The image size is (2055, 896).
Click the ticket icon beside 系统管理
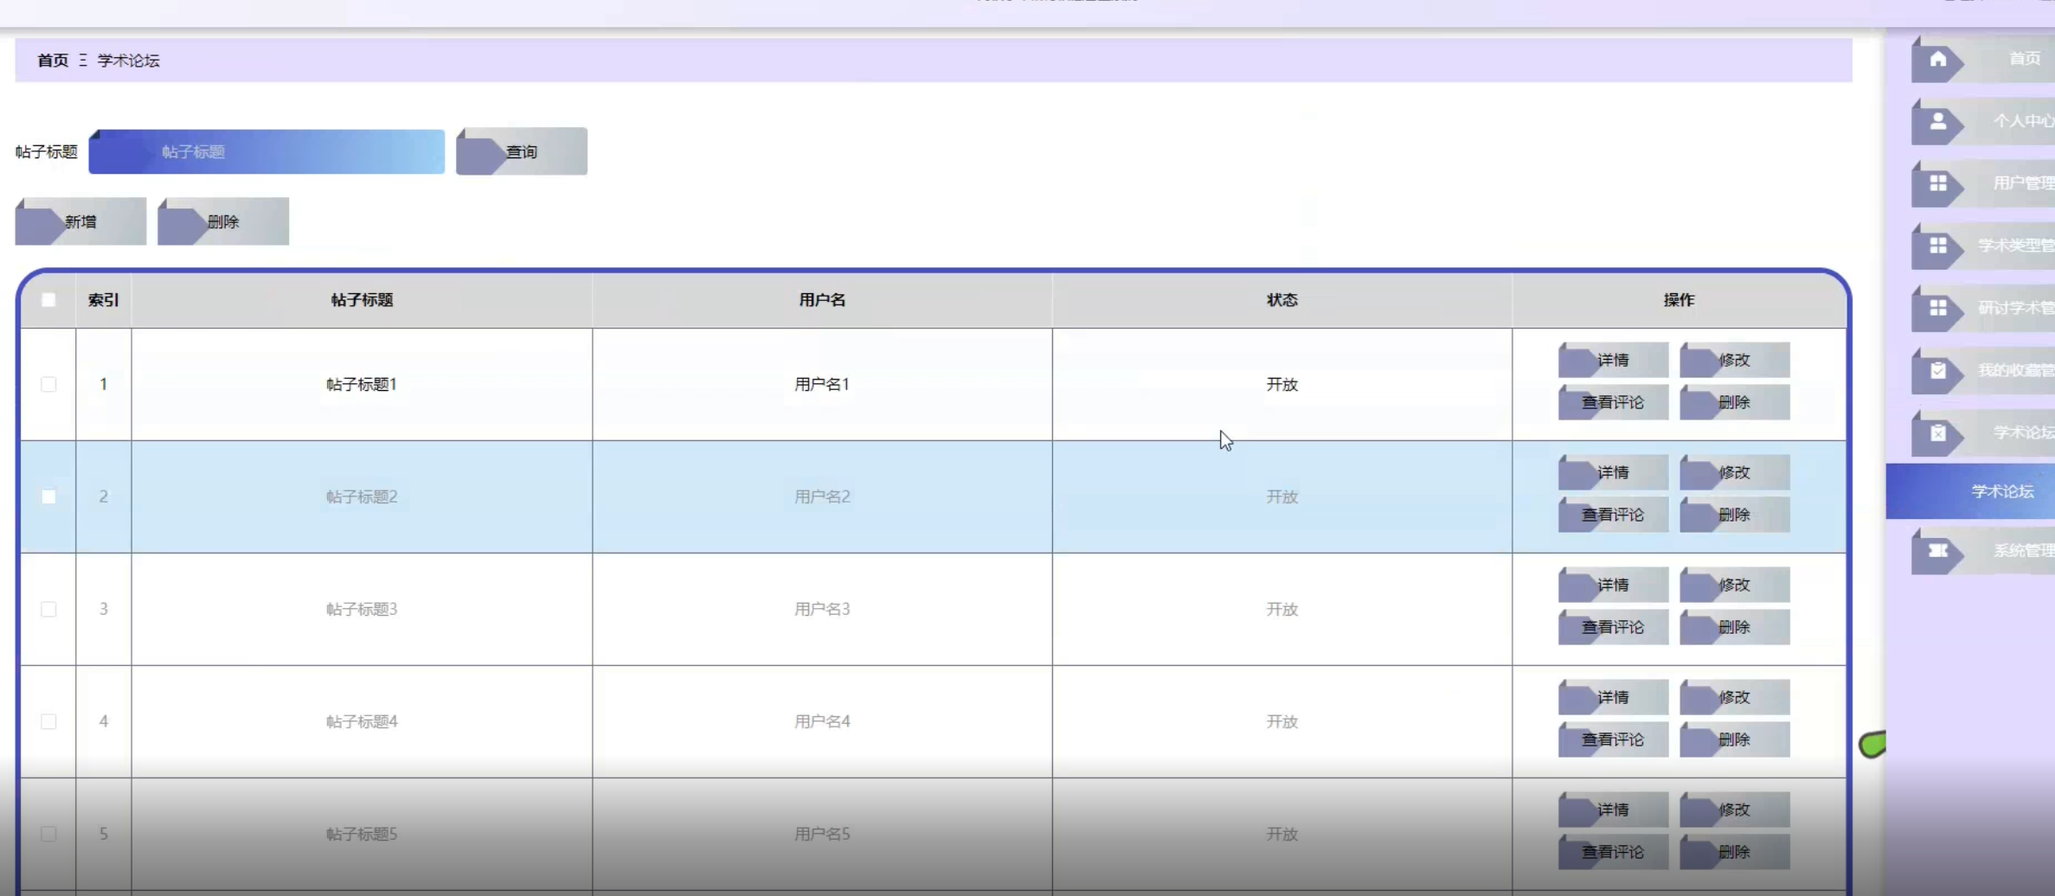(x=1937, y=550)
